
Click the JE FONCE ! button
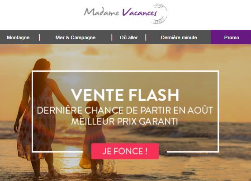coord(125,151)
